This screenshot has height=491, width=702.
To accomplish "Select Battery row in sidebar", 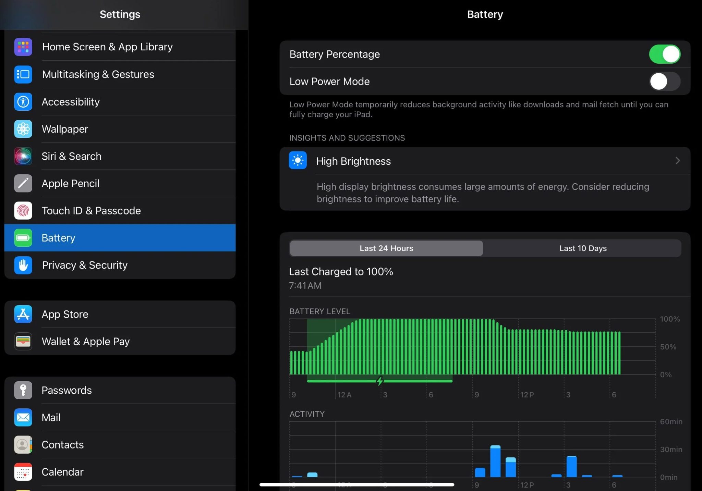I will pos(120,238).
